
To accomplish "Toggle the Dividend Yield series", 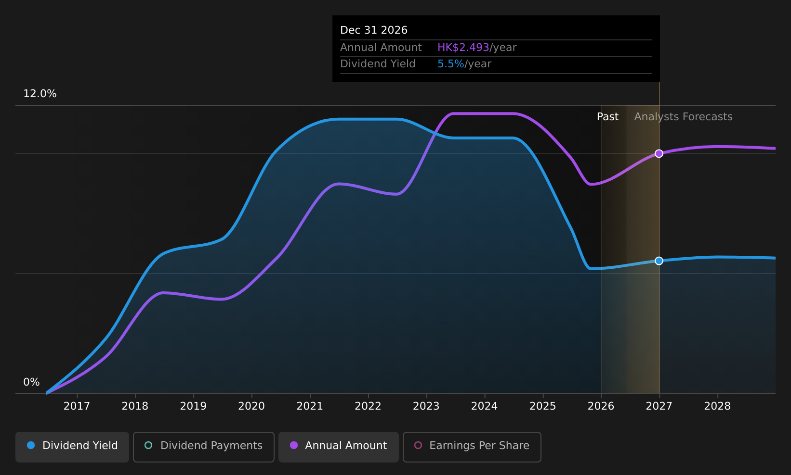I will coord(72,447).
